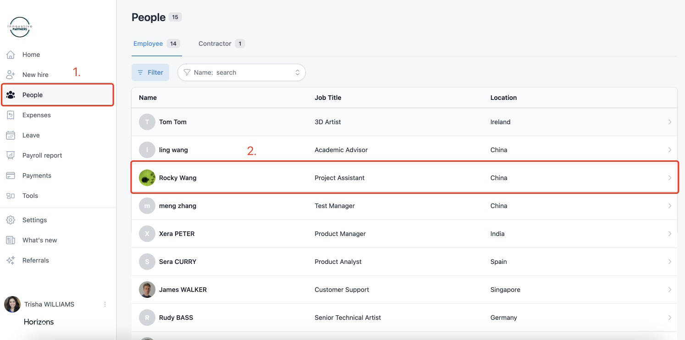The width and height of the screenshot is (685, 340).
Task: Expand Rocky Wang row with chevron arrow
Action: (x=669, y=178)
